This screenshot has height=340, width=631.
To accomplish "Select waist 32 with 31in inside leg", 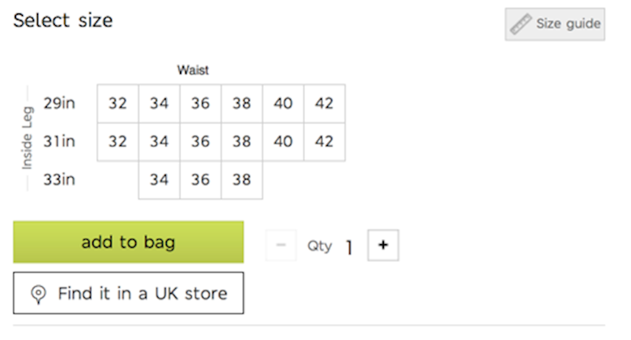I will (118, 141).
